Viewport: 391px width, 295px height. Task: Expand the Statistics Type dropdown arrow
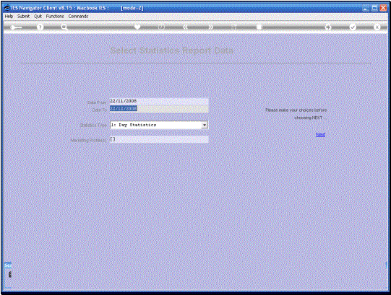[205, 125]
